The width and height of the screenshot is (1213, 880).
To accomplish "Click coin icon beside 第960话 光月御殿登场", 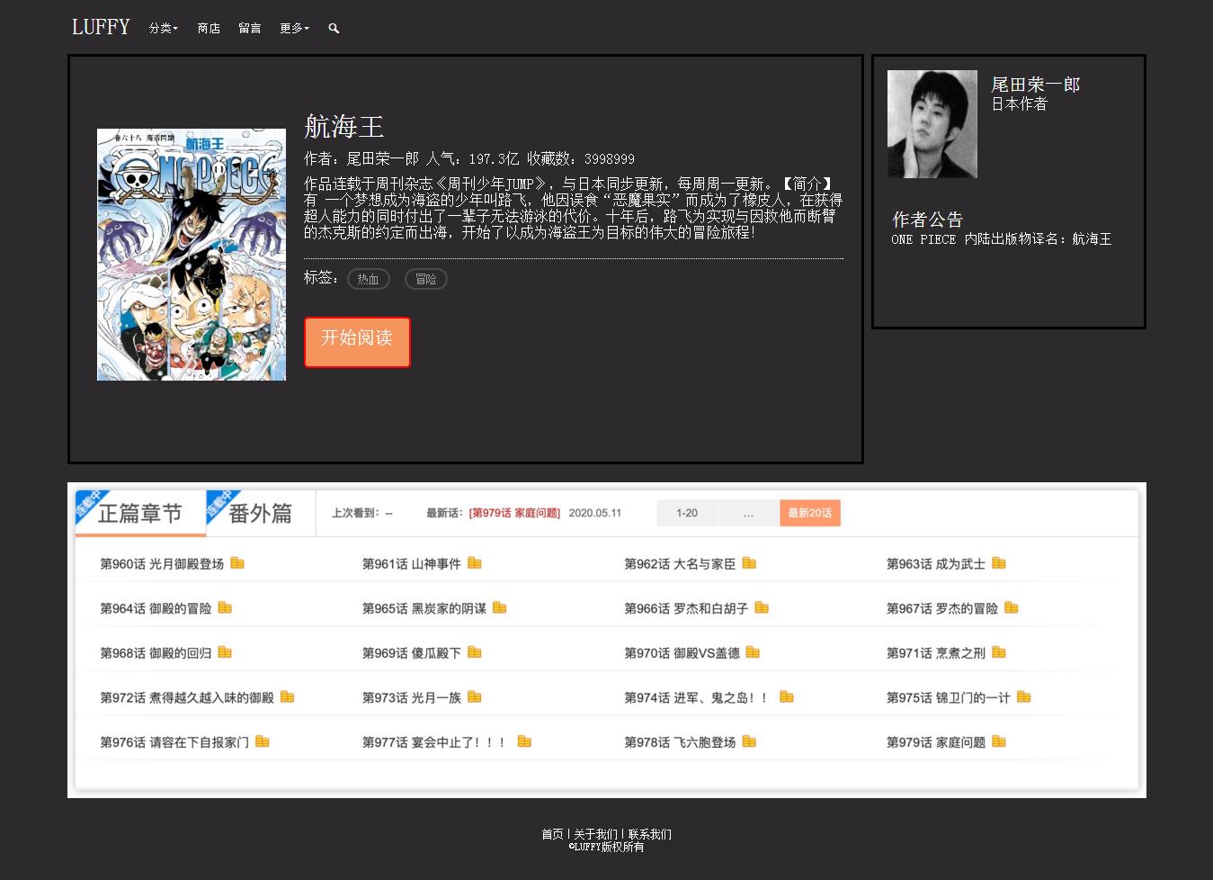I will 237,563.
